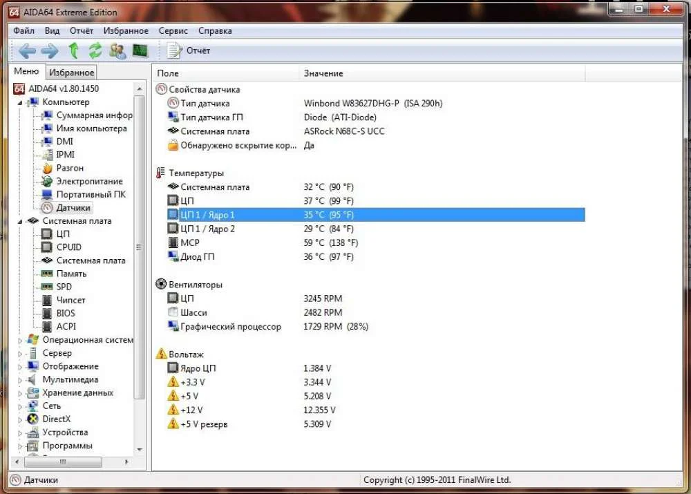Expand the Операционная система tree node

coord(20,340)
